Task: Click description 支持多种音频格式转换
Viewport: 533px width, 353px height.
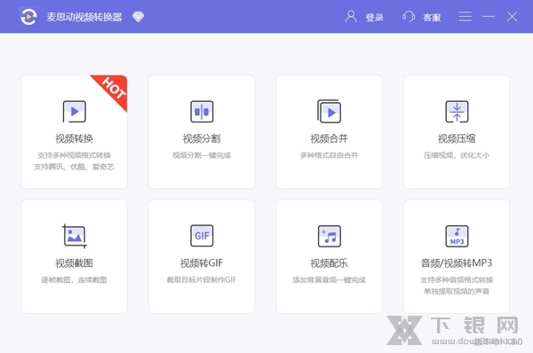Action: pos(457,280)
